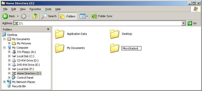Open the Views dropdown arrow

(x=87, y=16)
